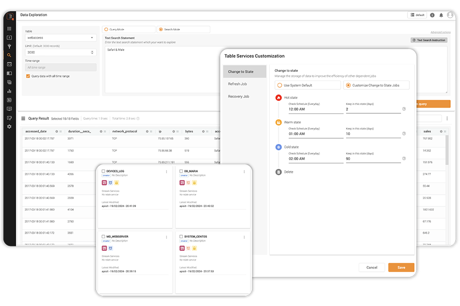Check the MD_WEBSERVER card checkbox
The height and width of the screenshot is (306, 460).
click(x=103, y=236)
